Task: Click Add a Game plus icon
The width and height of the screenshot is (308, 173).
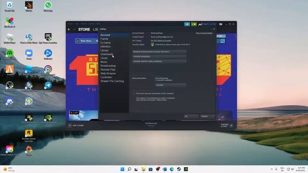Action: (70, 125)
